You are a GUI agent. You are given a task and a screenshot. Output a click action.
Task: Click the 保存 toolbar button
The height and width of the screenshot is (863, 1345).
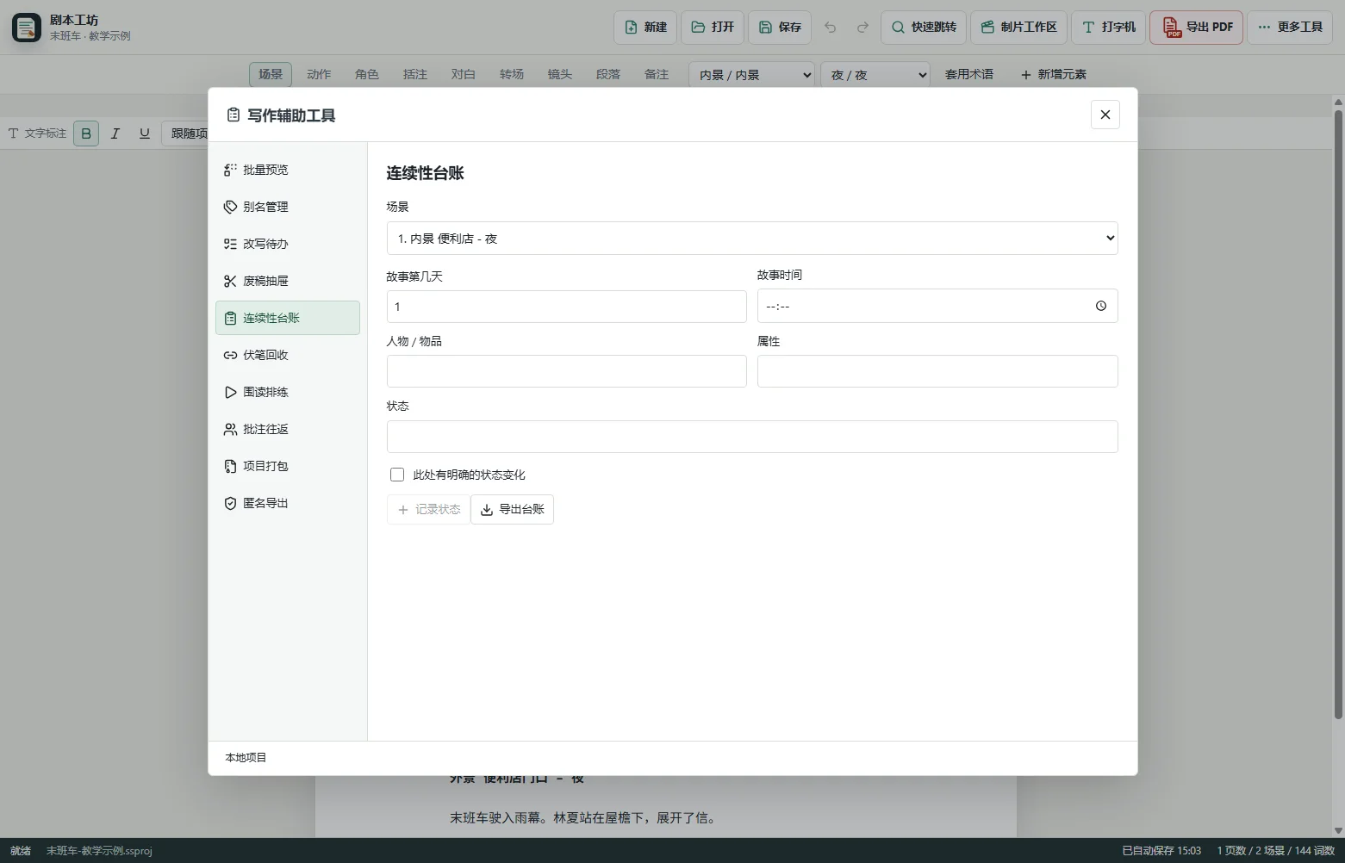780,28
